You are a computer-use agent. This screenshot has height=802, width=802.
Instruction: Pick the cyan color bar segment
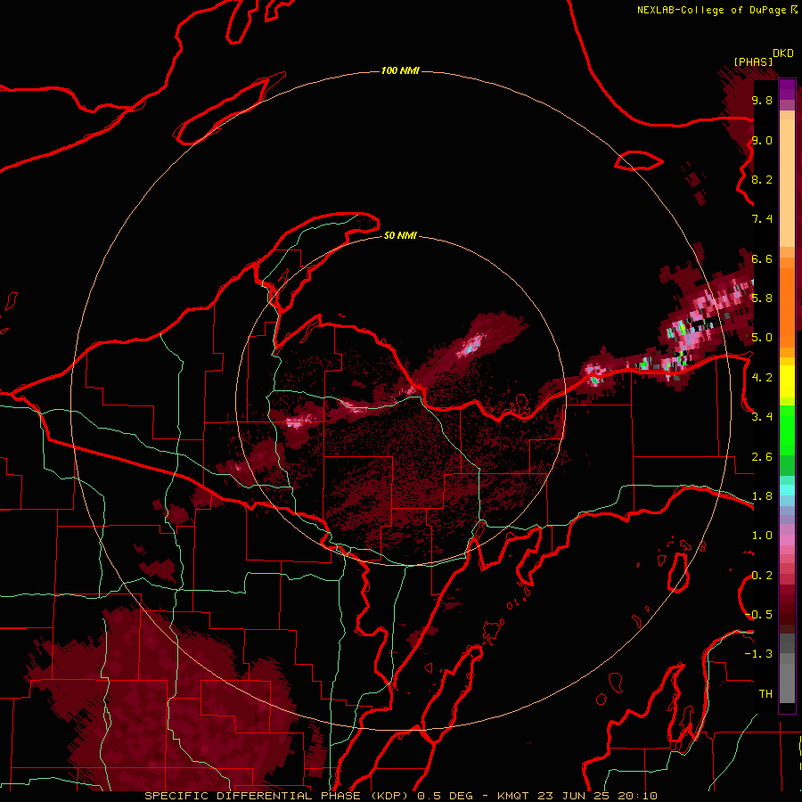pyautogui.click(x=787, y=490)
